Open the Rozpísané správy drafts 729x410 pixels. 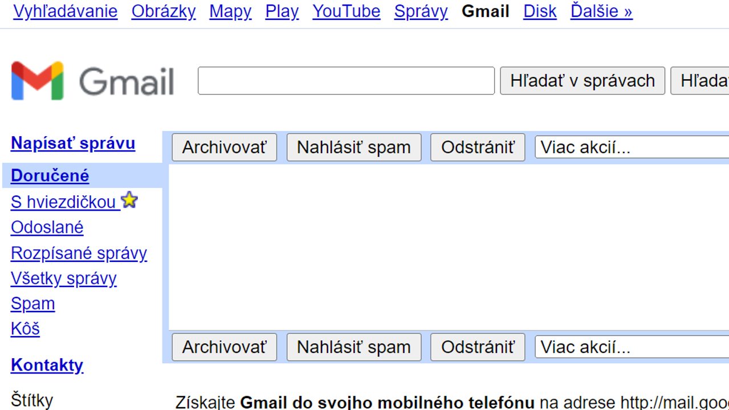(x=79, y=253)
